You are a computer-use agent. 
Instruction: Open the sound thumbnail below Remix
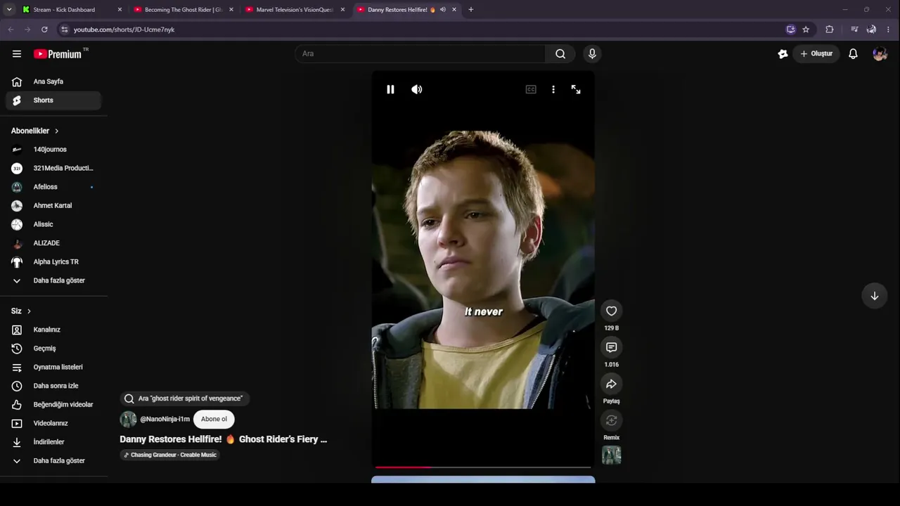coord(611,455)
